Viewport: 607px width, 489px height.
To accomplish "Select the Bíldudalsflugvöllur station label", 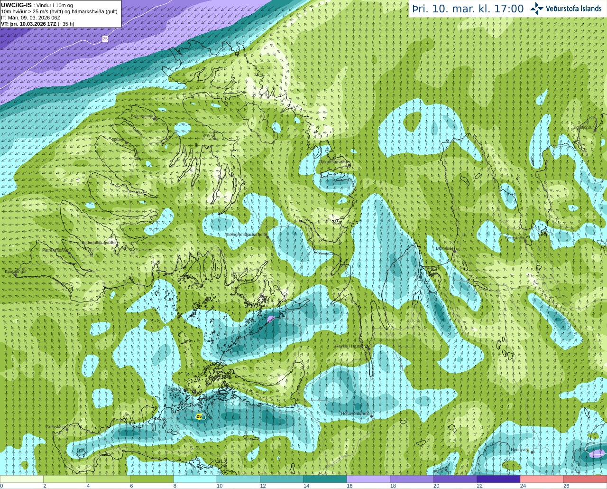I will coord(99,242).
